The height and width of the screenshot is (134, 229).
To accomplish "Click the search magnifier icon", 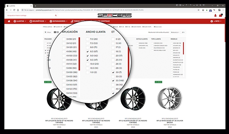I will coord(56,15).
